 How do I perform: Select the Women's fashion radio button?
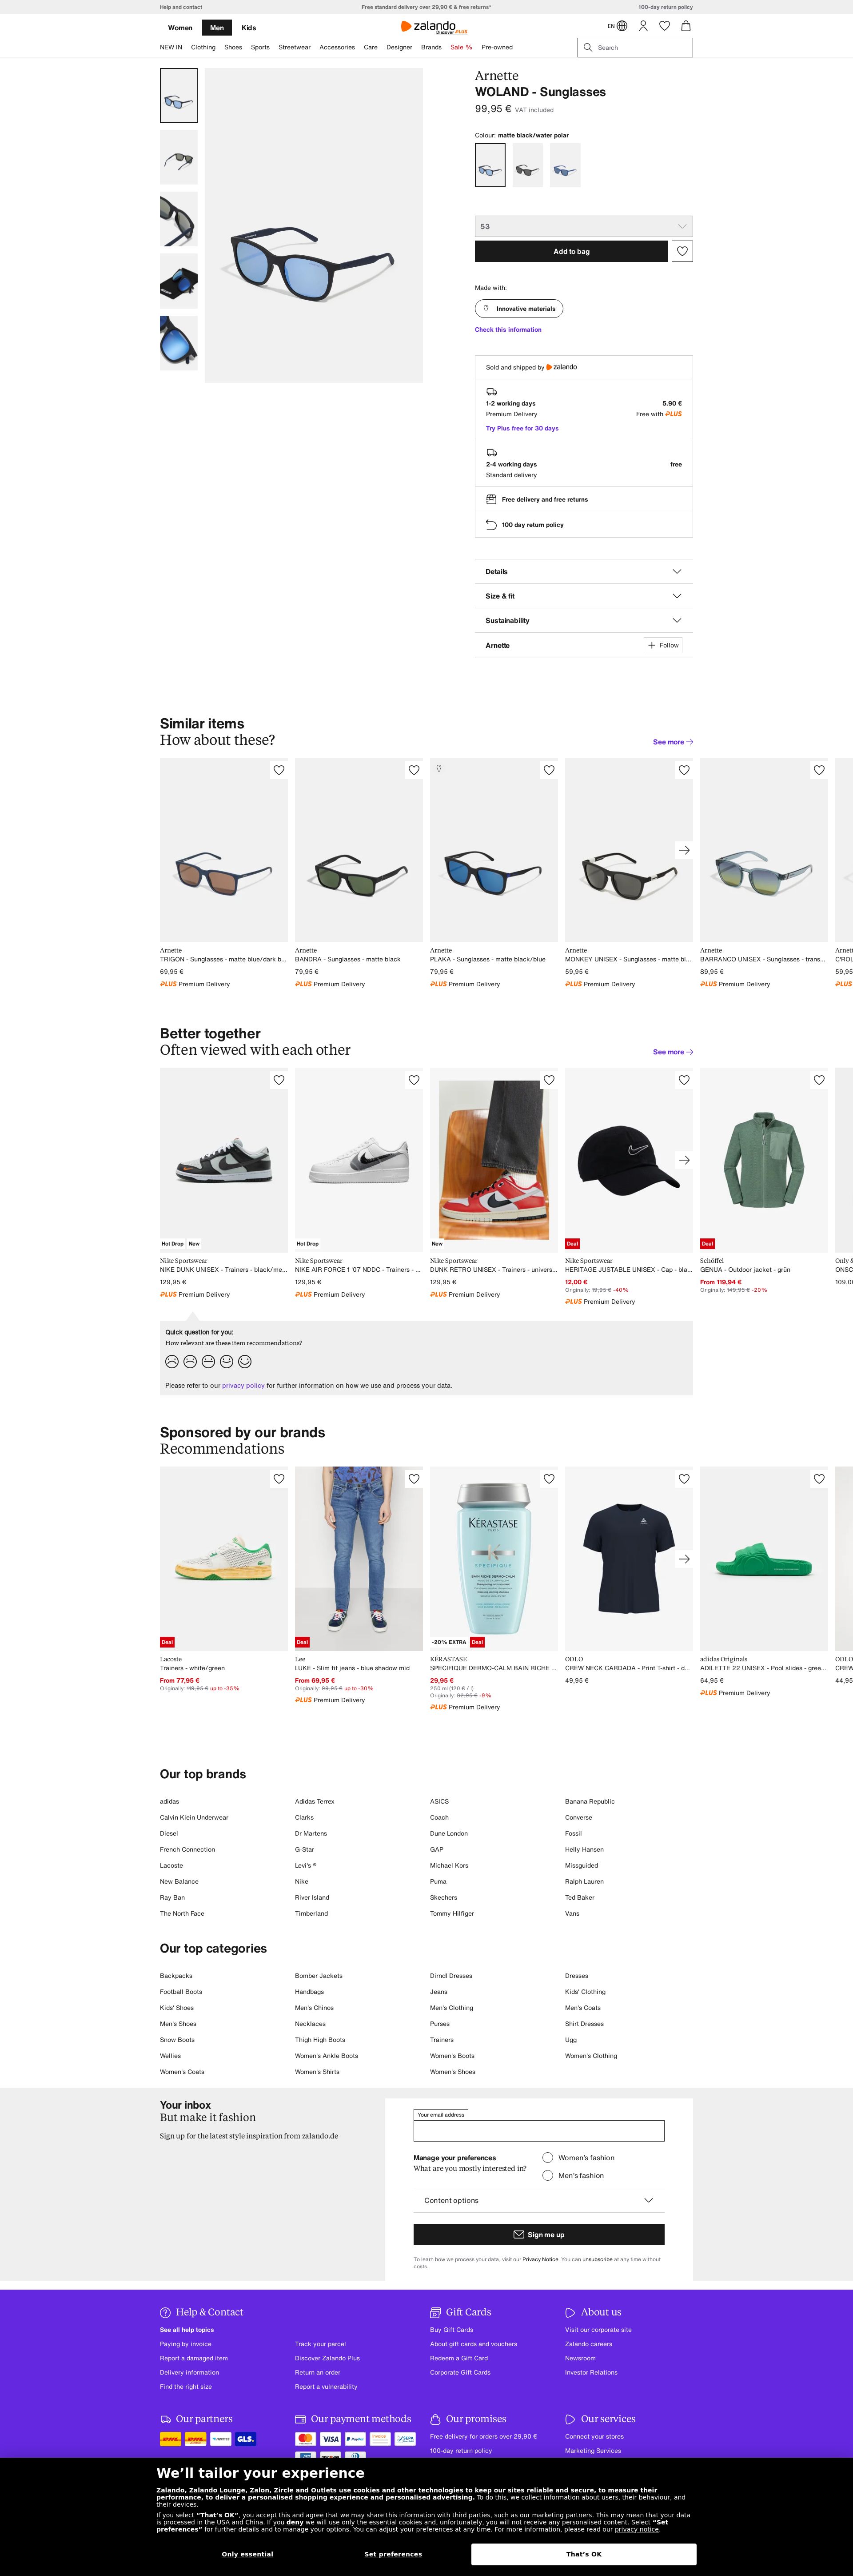[x=547, y=2157]
